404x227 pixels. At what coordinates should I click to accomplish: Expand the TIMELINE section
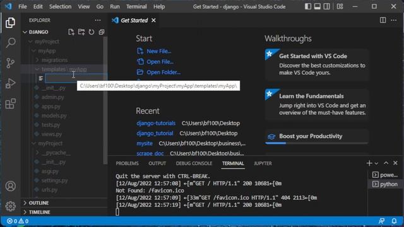(39, 212)
